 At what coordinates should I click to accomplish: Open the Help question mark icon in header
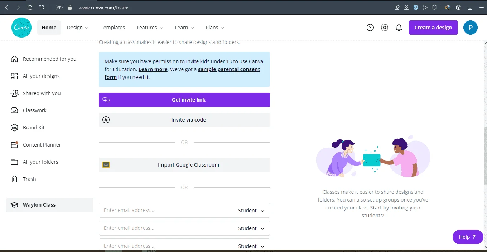pos(370,28)
